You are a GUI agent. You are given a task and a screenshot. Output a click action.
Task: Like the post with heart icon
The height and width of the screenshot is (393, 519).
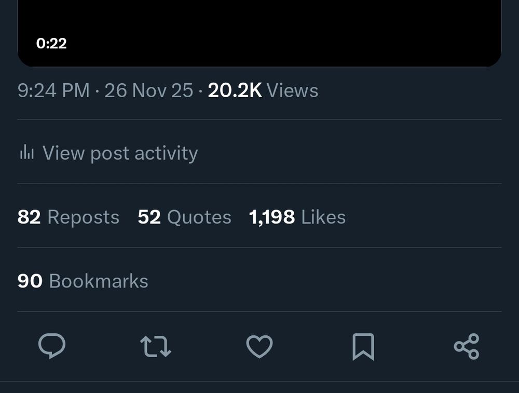pyautogui.click(x=259, y=346)
